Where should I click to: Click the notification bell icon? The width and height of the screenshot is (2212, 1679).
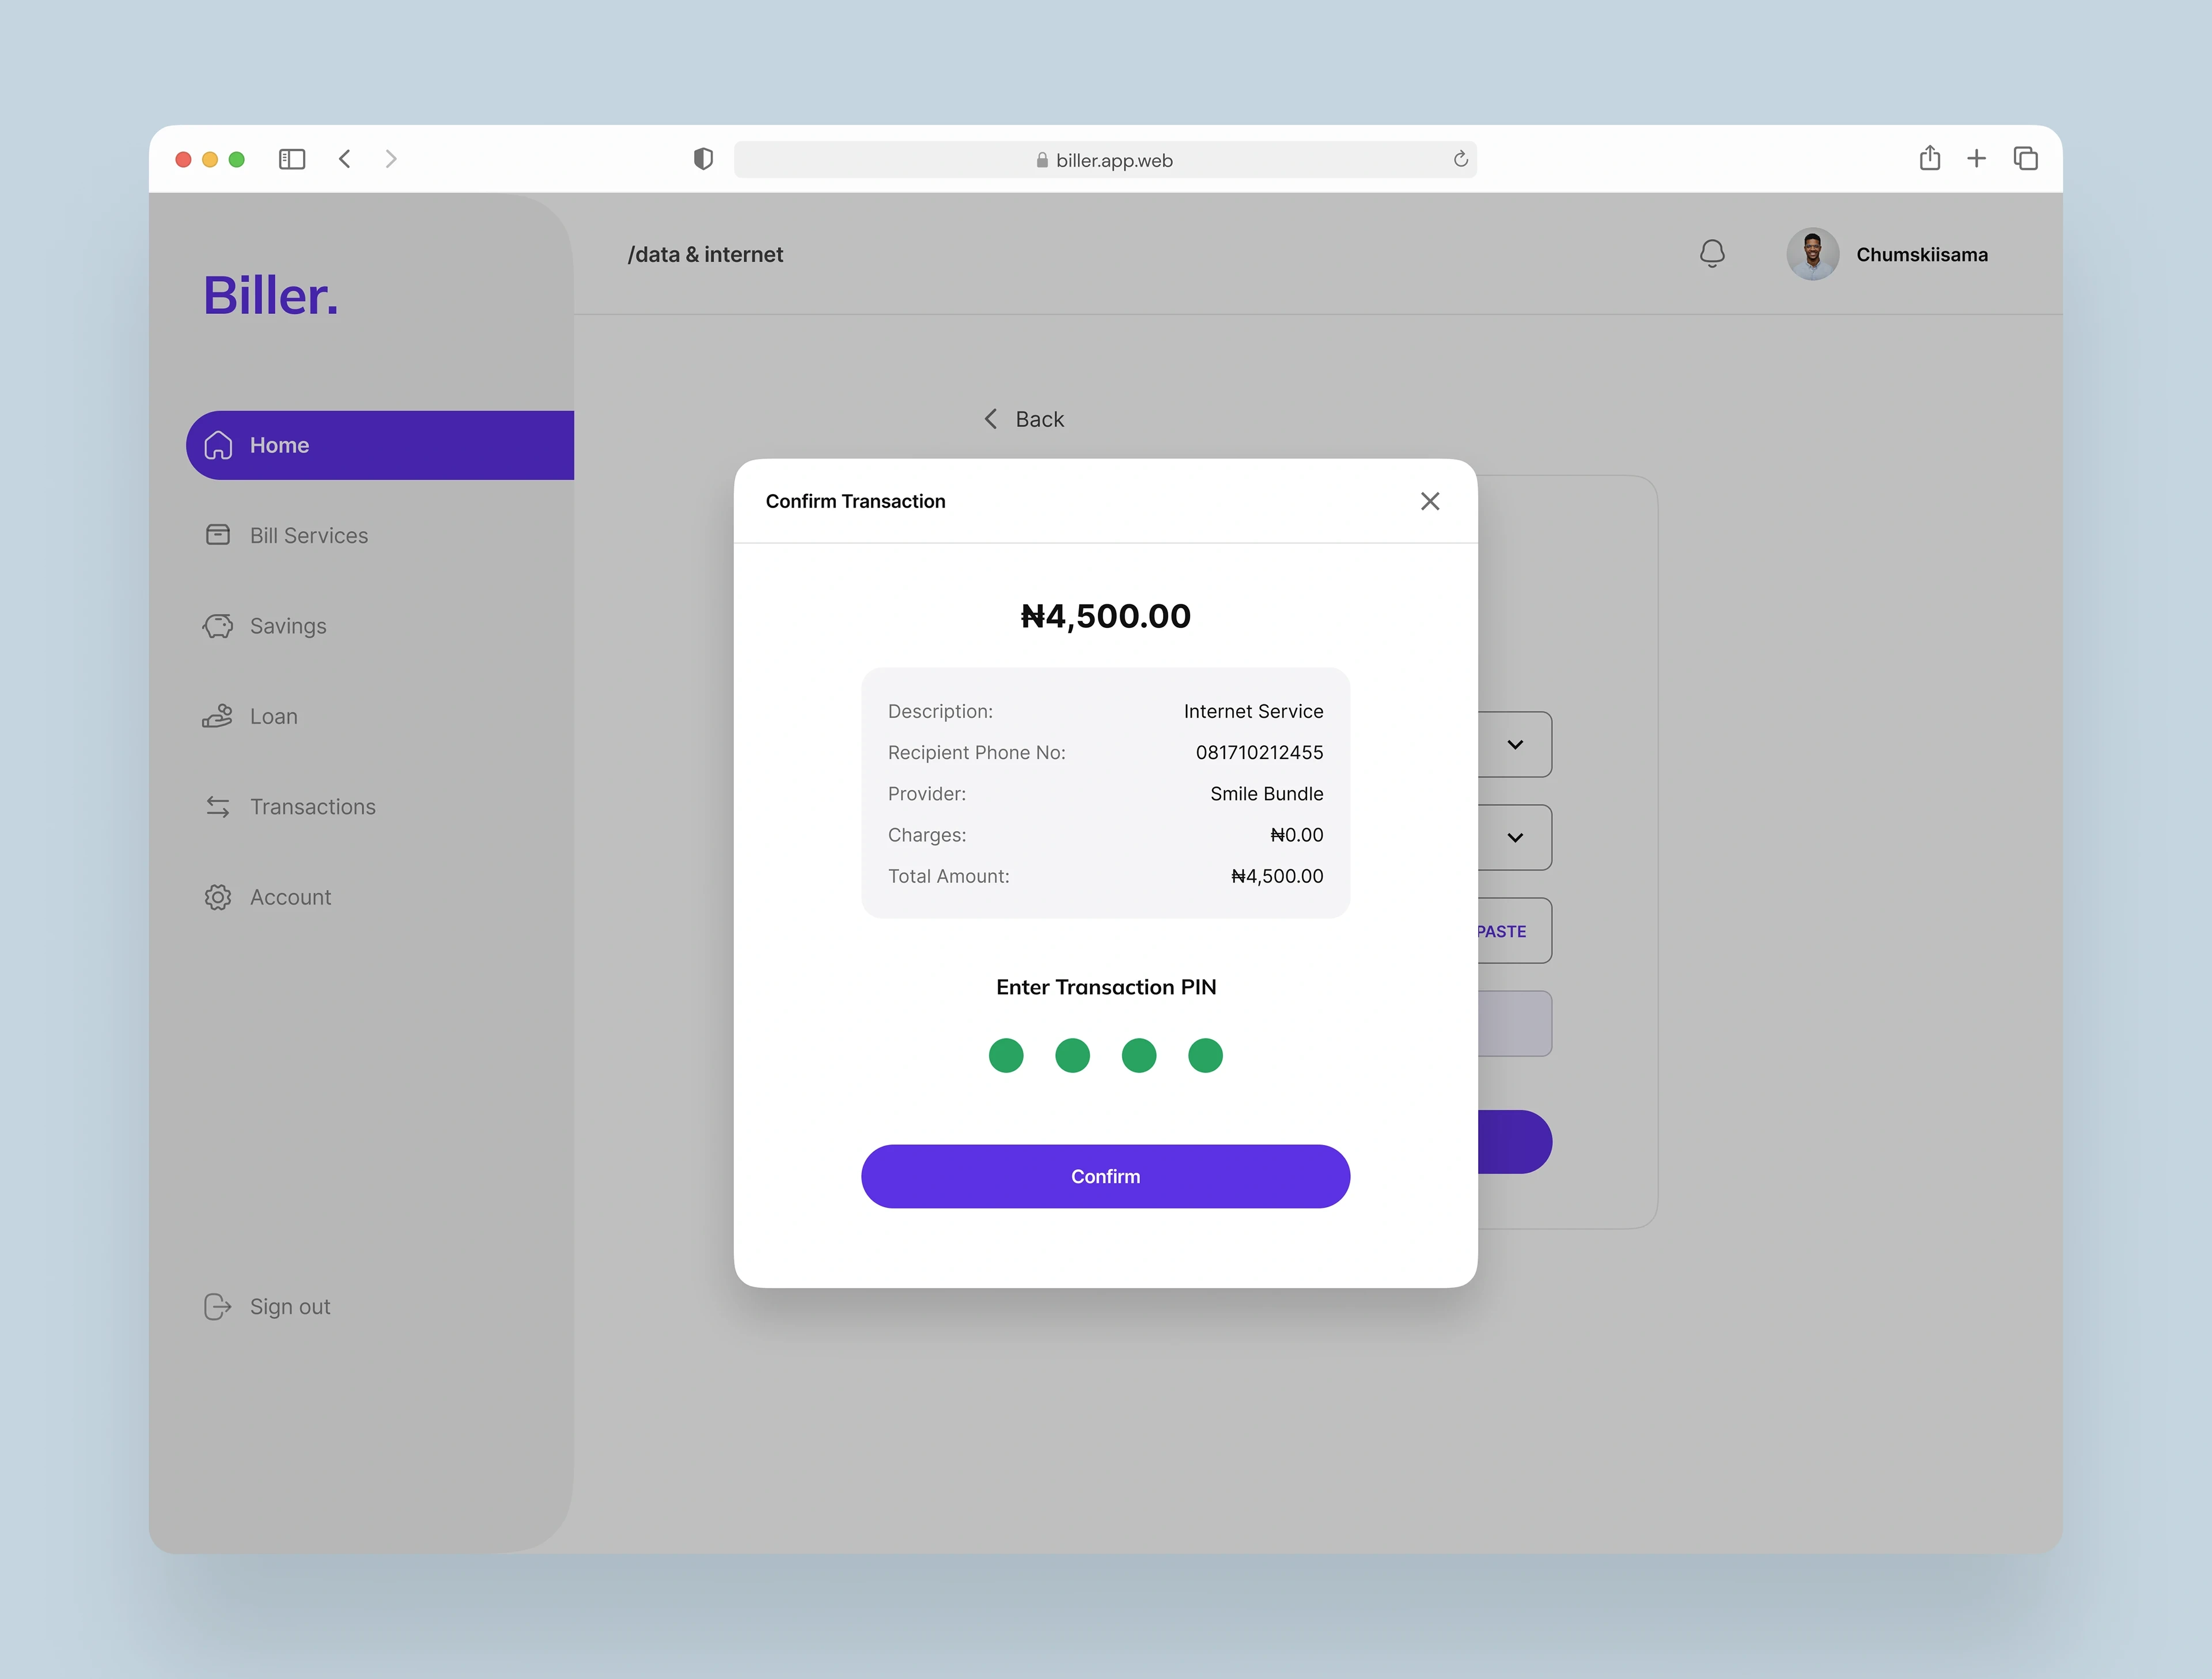pyautogui.click(x=1711, y=254)
